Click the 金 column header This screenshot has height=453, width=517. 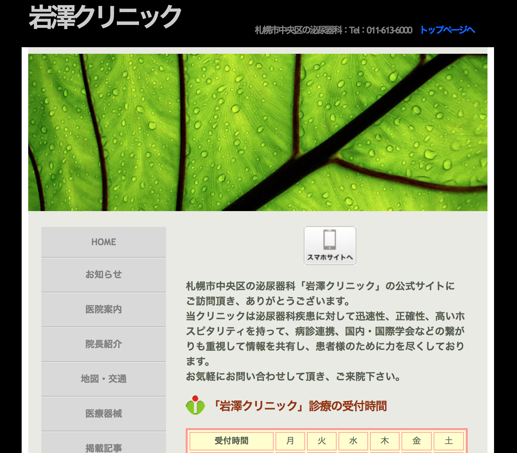[x=417, y=441]
